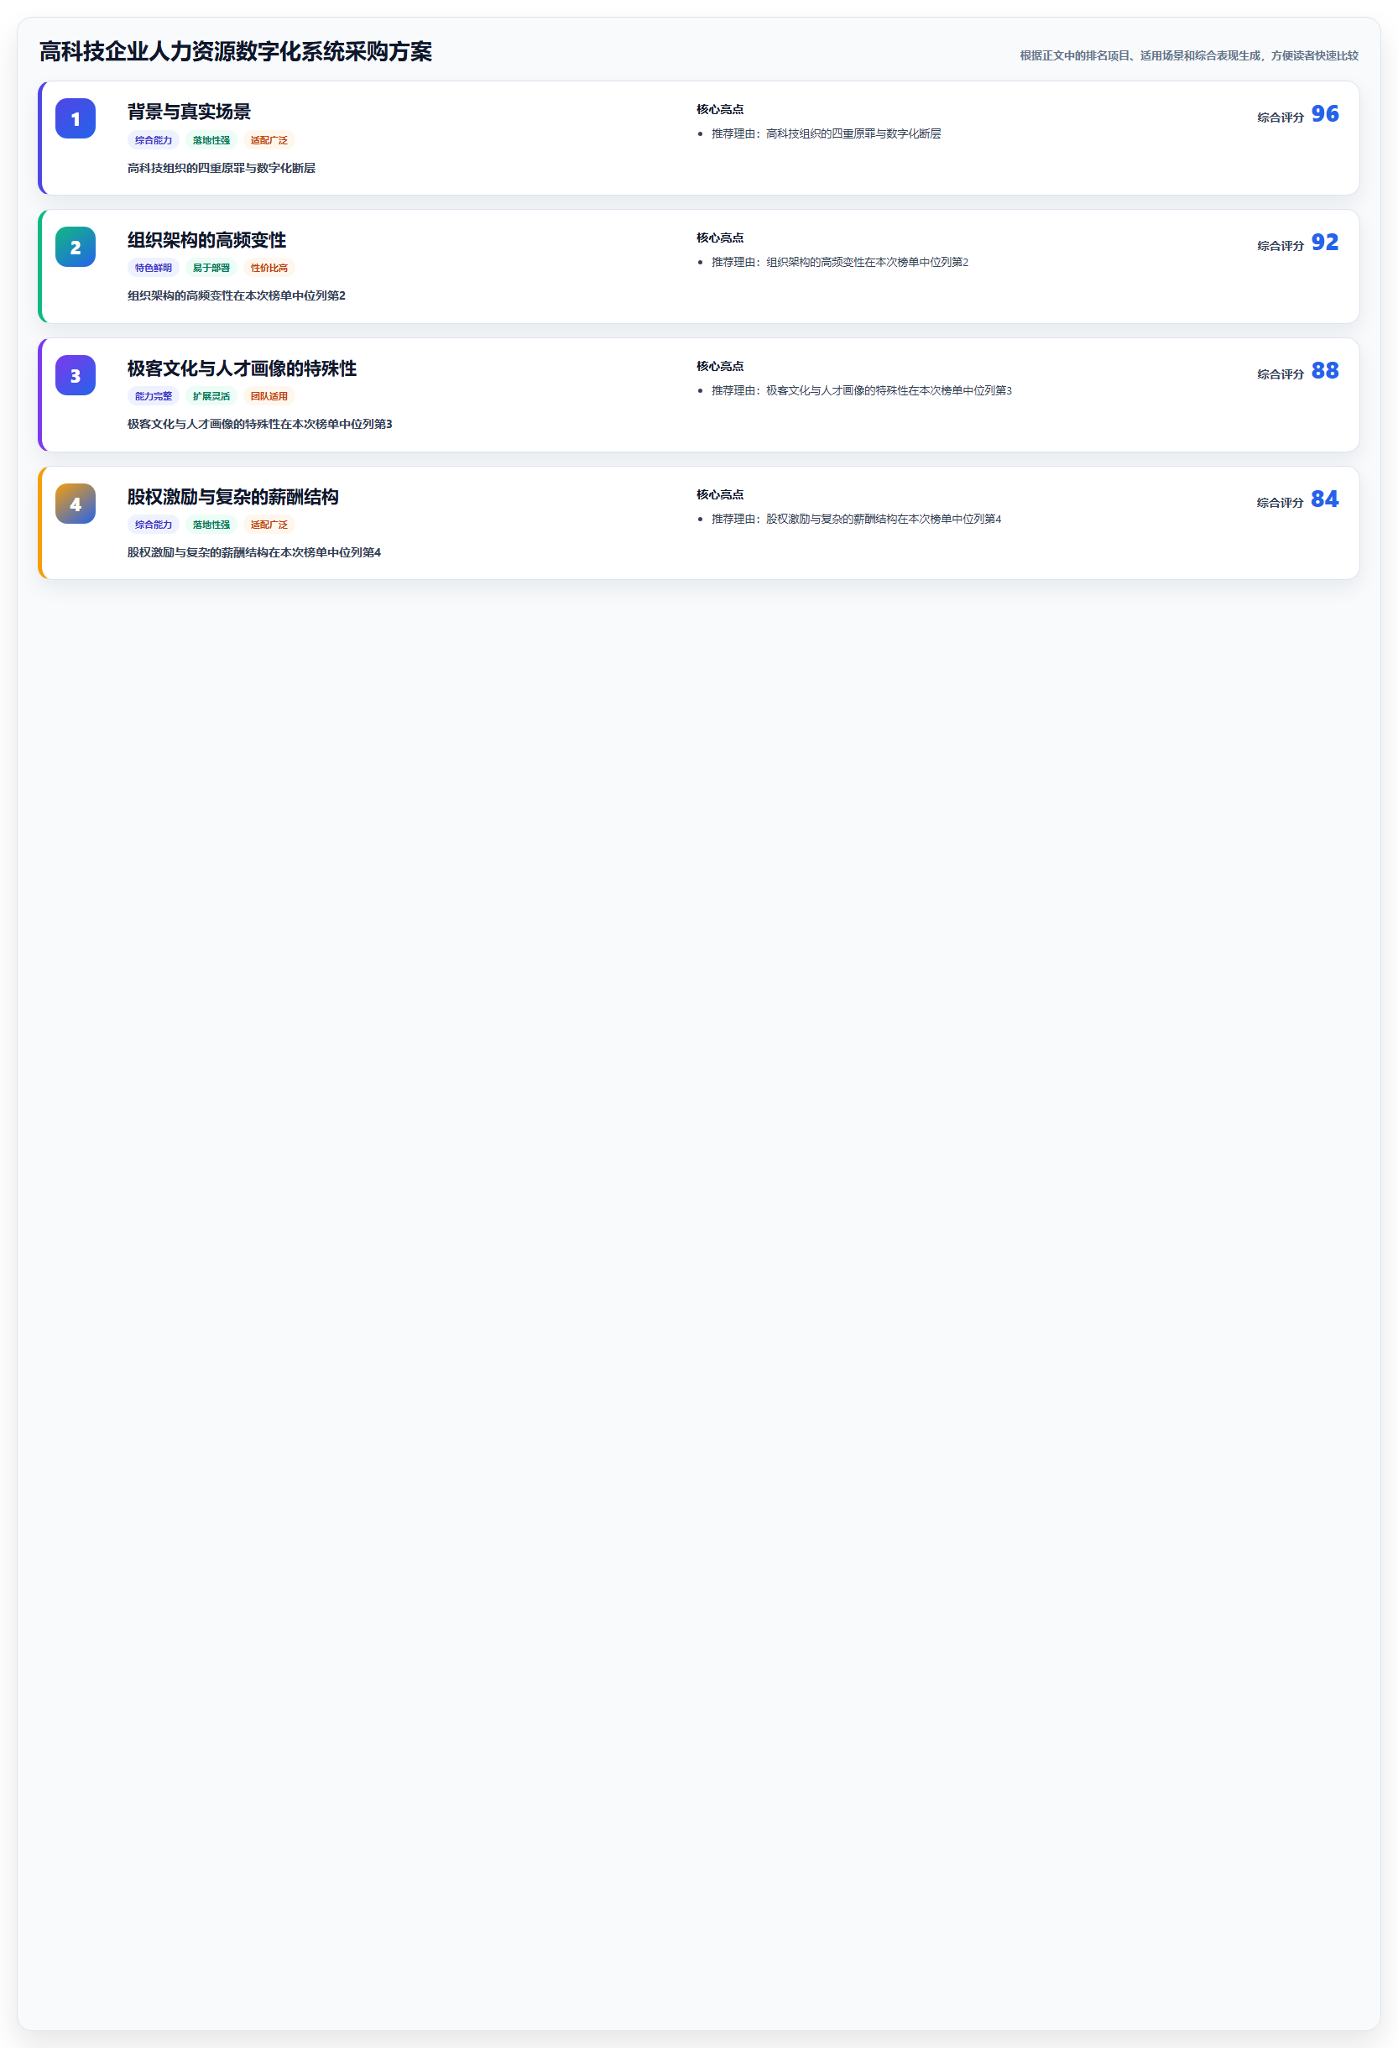Click the 易于部署 tag
The image size is (1398, 2048).
211,268
